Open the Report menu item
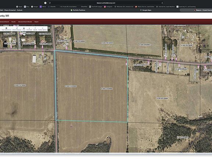The height and width of the screenshot is (159, 212). 36,22
